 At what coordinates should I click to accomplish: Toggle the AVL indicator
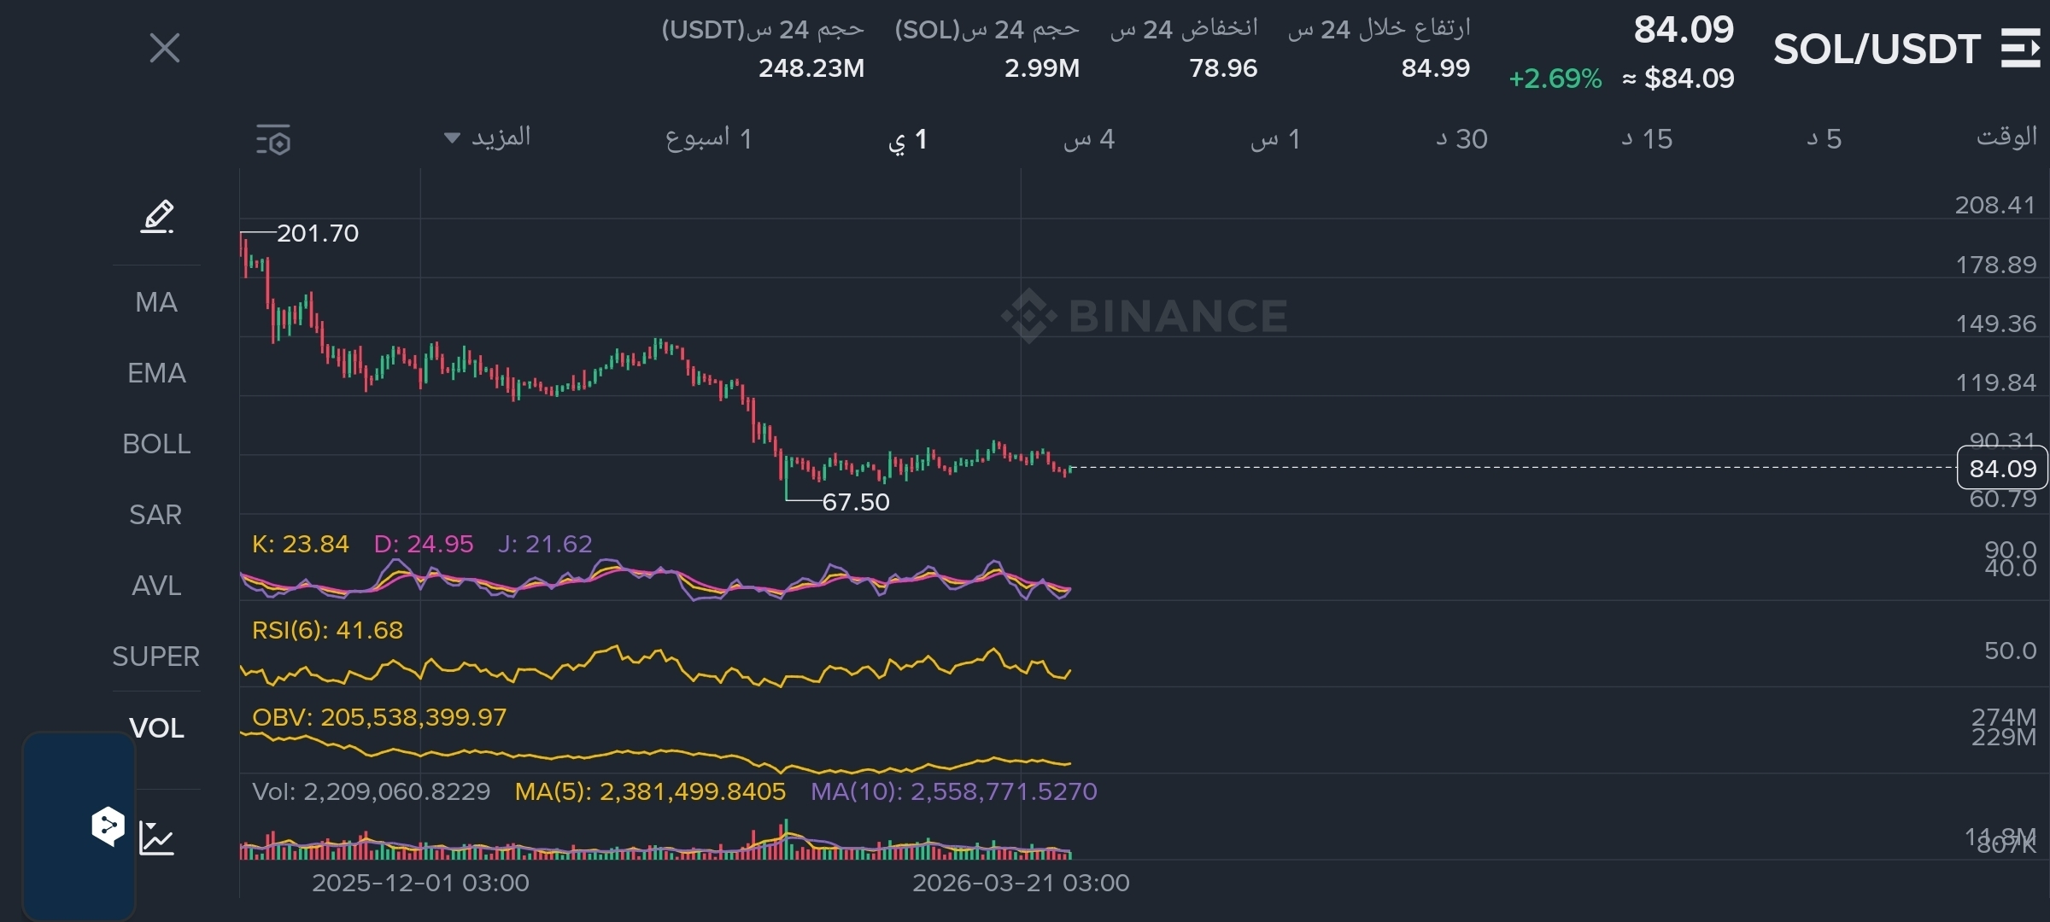(x=156, y=586)
